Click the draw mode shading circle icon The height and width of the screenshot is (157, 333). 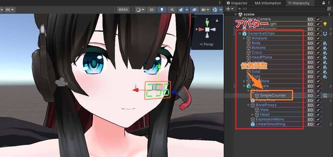pos(139,10)
